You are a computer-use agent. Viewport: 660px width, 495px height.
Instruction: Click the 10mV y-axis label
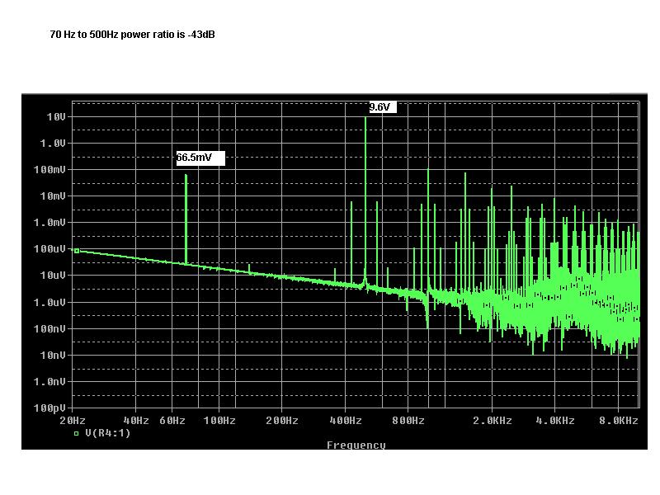(53, 196)
